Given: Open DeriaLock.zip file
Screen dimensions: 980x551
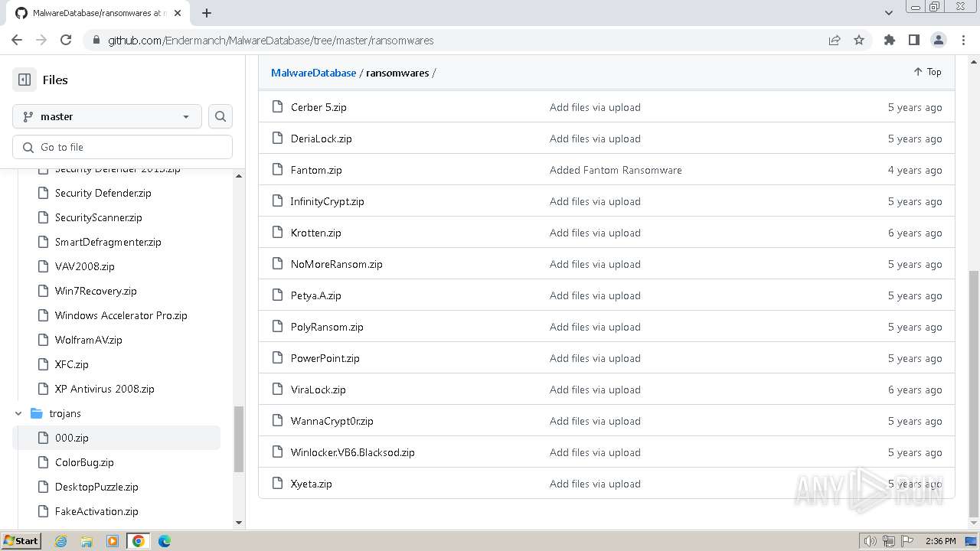Looking at the screenshot, I should coord(322,139).
